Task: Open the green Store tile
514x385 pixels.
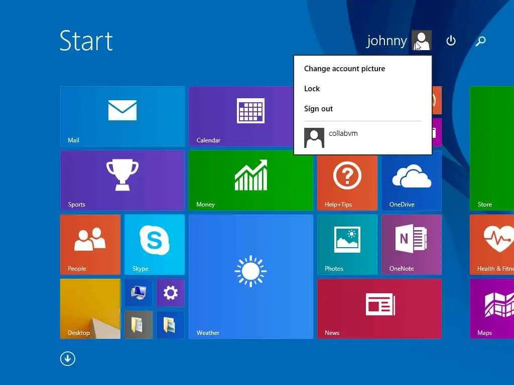Action: 492,148
